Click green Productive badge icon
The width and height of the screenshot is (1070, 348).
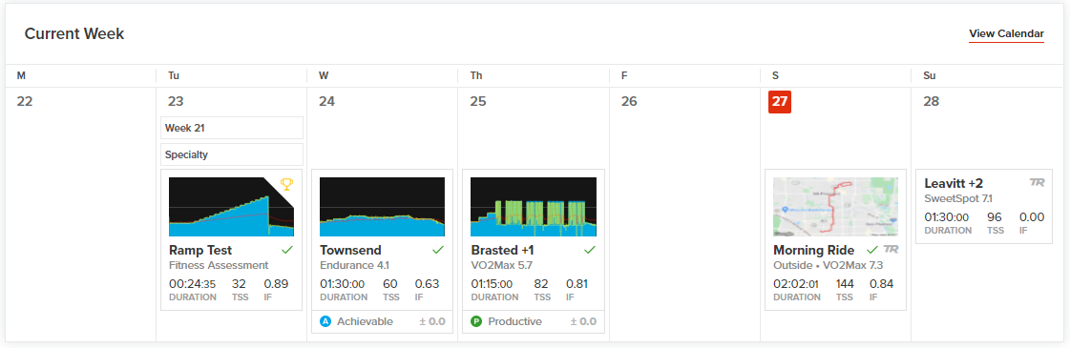pos(477,321)
